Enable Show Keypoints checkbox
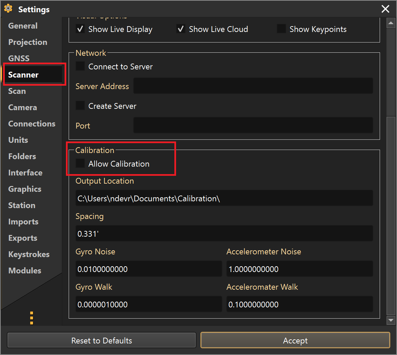This screenshot has height=355, width=397. pos(281,29)
